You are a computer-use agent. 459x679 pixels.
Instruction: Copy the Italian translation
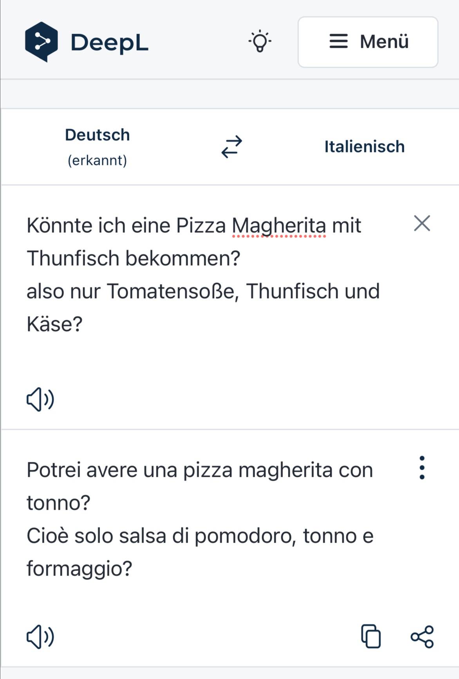(370, 636)
